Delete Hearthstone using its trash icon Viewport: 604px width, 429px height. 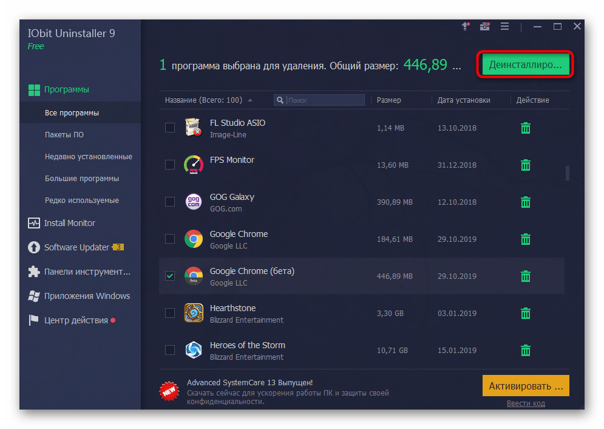tap(526, 314)
